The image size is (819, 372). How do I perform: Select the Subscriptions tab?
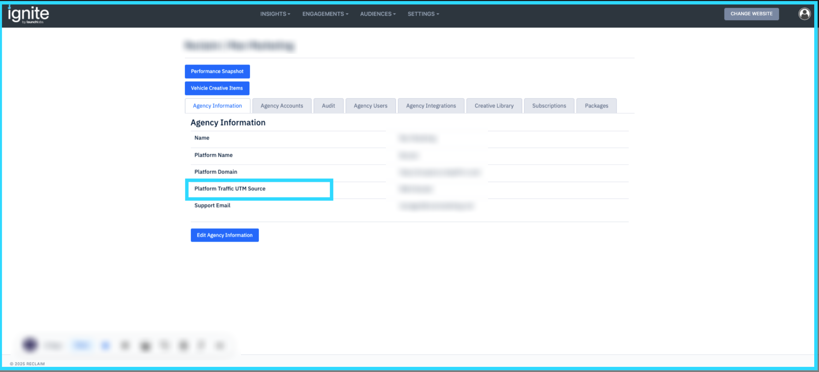[x=549, y=106]
